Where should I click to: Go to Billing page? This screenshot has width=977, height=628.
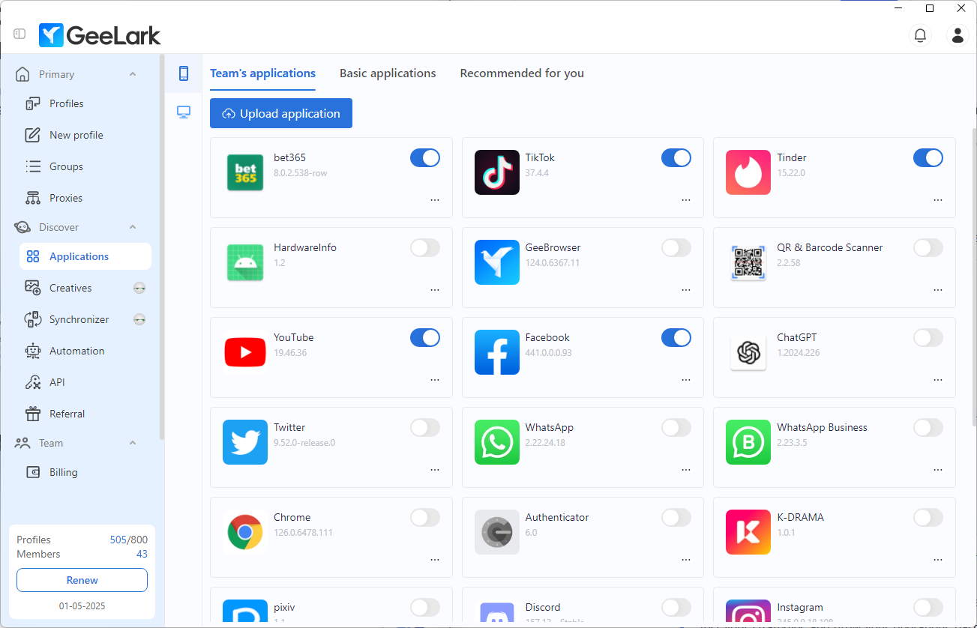point(85,472)
